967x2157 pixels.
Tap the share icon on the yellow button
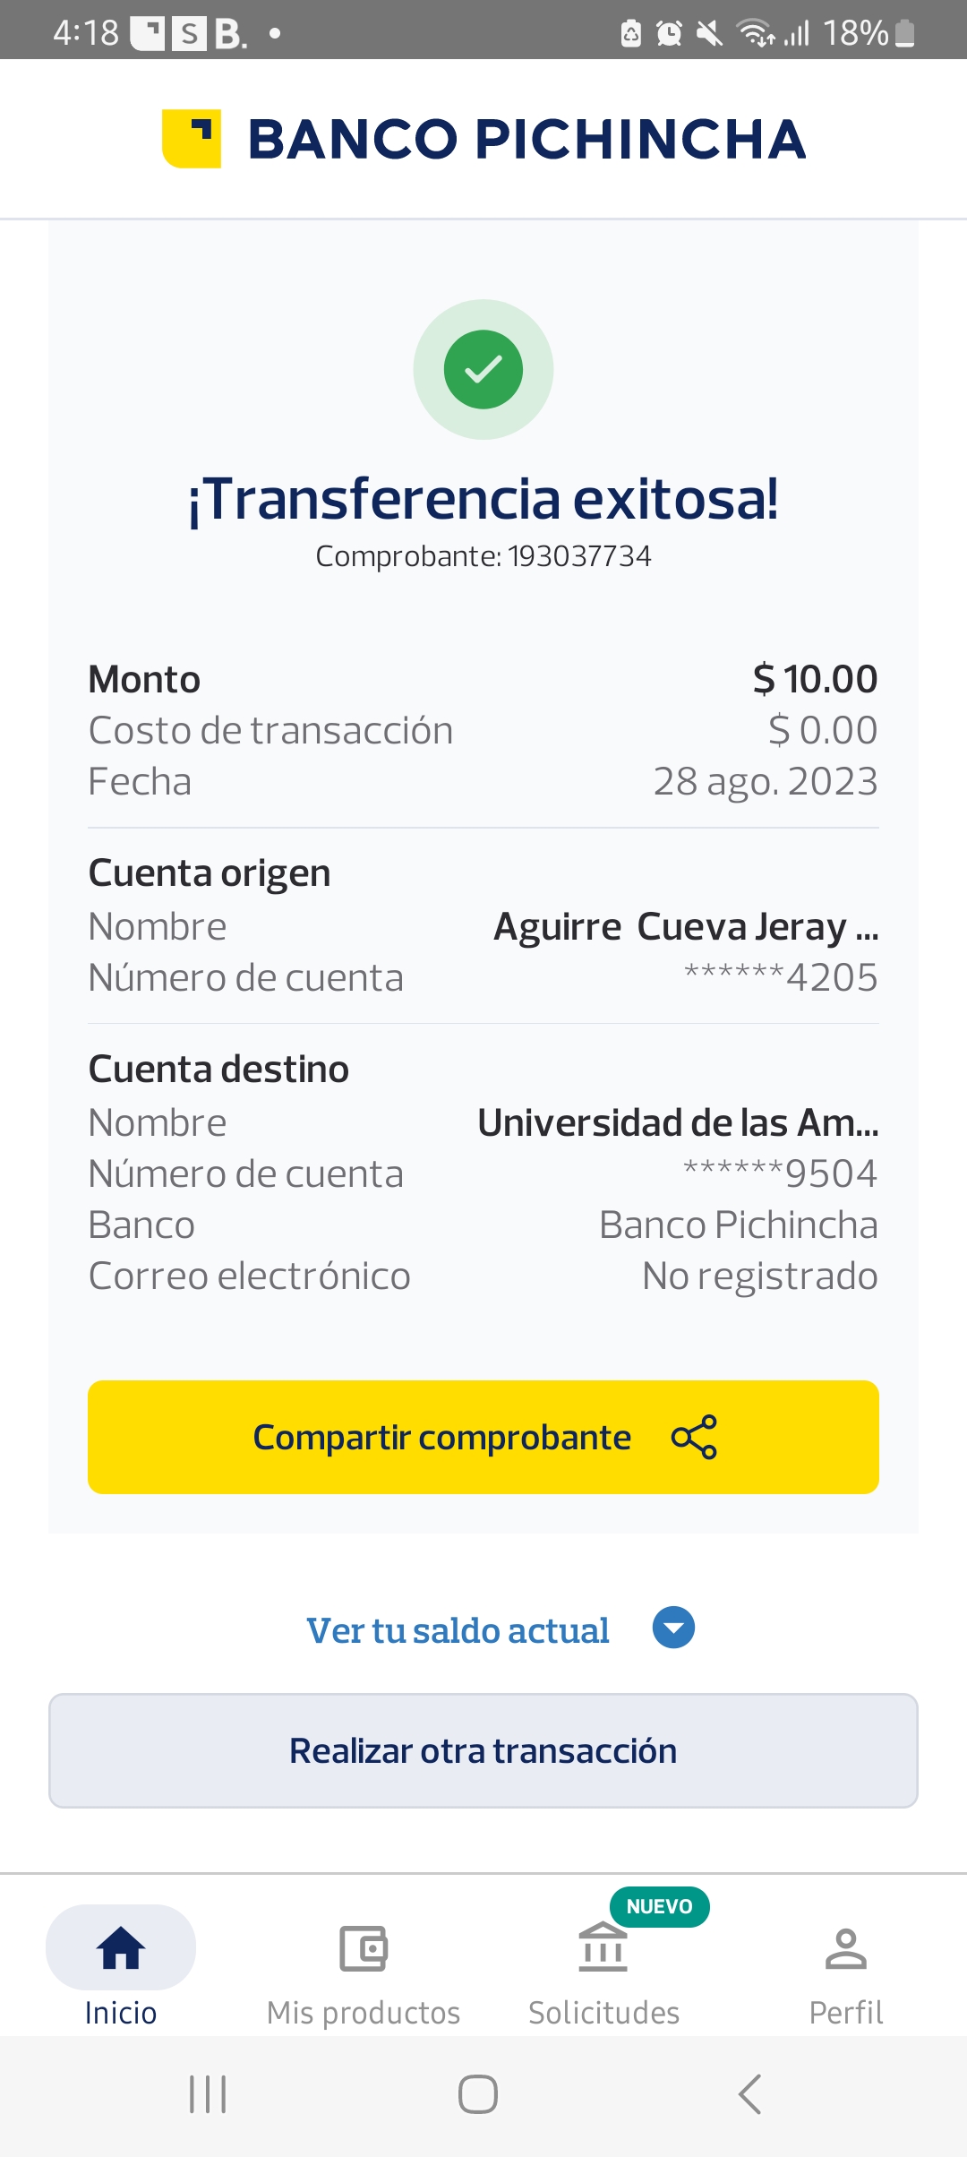694,1437
